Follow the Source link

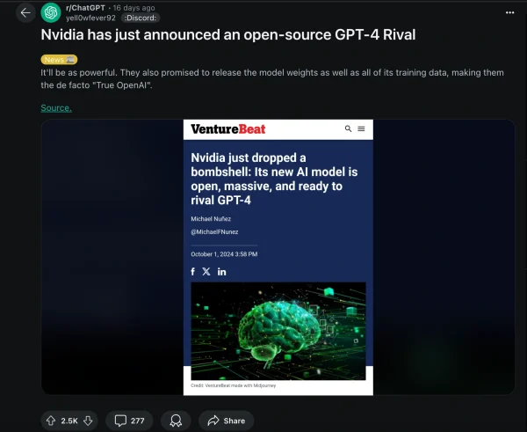click(56, 107)
